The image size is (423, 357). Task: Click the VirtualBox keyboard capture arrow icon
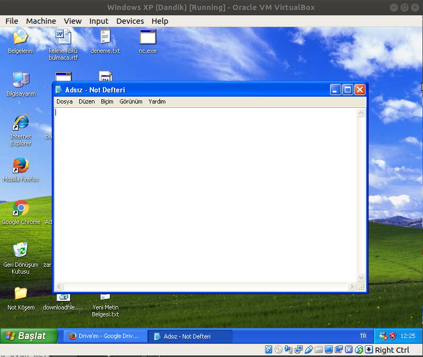369,350
